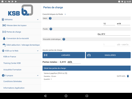Screen dimensions: 132x99
Task: Click Détail des pertes de charge header
Action: point(87,68)
